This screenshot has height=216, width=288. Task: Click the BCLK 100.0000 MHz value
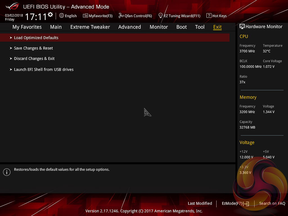(x=251, y=66)
